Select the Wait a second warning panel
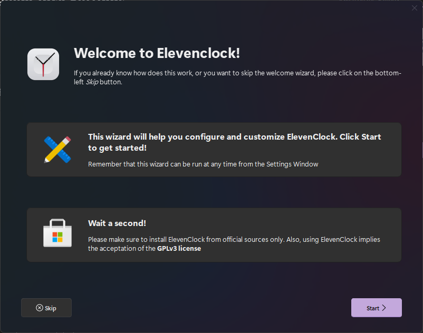 (x=214, y=234)
